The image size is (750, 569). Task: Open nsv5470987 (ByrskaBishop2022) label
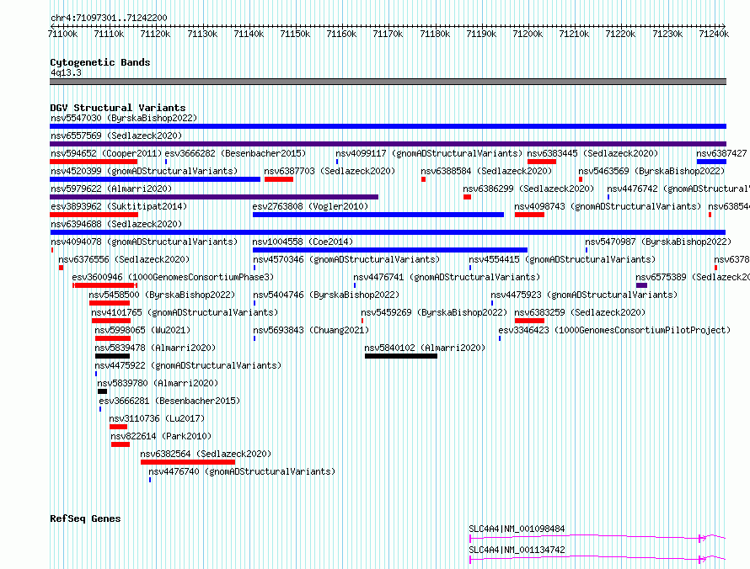pos(658,242)
